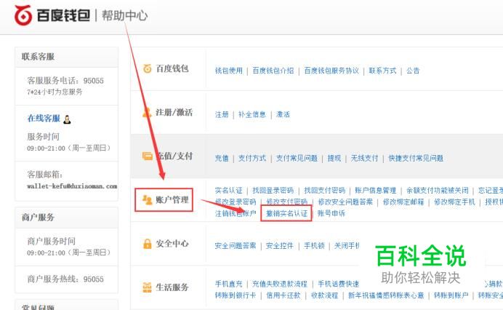Click the 找回登录密码 link
The width and height of the screenshot is (503, 310).
[x=273, y=190]
